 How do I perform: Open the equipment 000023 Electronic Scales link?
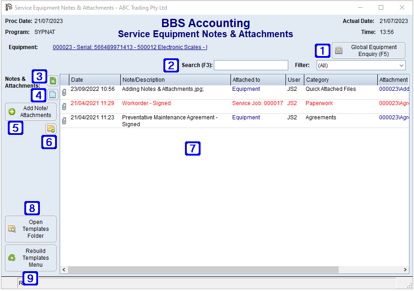point(129,47)
